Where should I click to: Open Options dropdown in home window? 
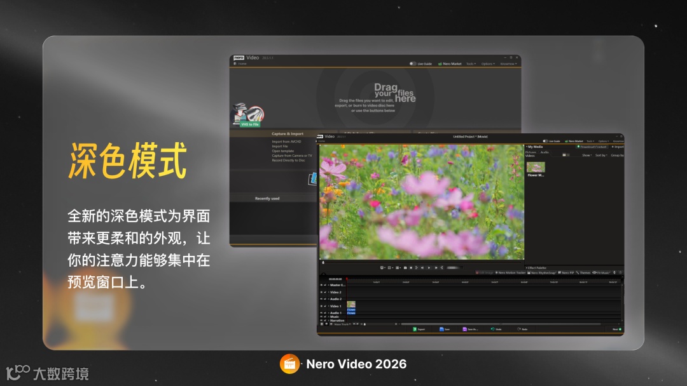tap(488, 64)
